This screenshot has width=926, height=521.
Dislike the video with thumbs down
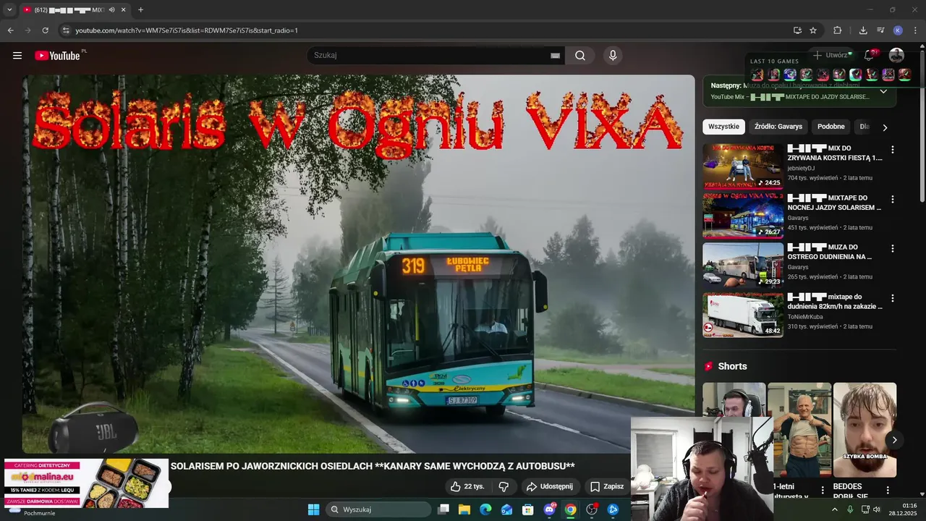(504, 486)
